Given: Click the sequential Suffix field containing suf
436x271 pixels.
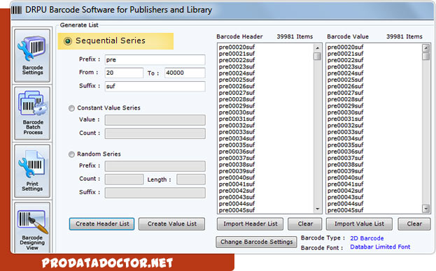Looking at the screenshot, I should tap(155, 87).
